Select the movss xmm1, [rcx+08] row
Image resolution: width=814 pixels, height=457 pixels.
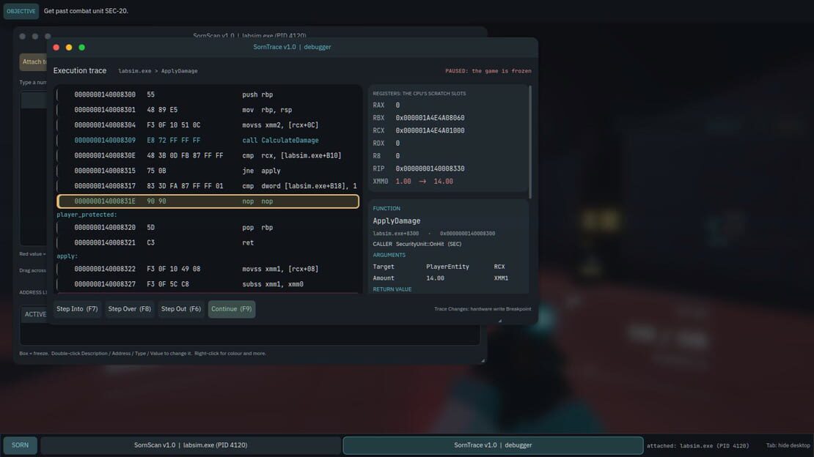click(208, 270)
